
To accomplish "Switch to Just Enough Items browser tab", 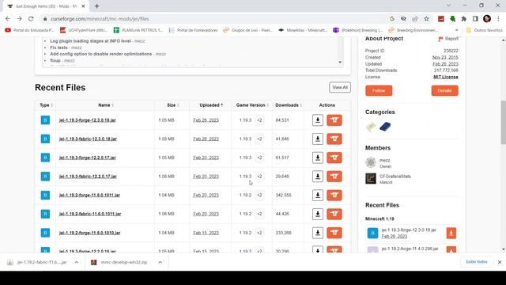I will 47,6.
